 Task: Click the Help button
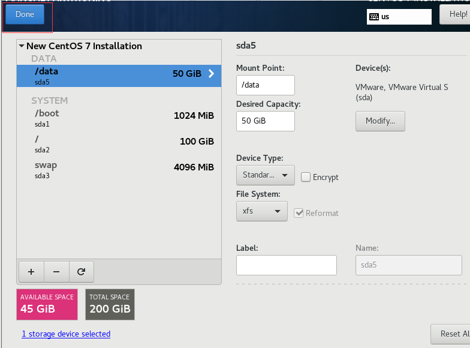pos(454,14)
